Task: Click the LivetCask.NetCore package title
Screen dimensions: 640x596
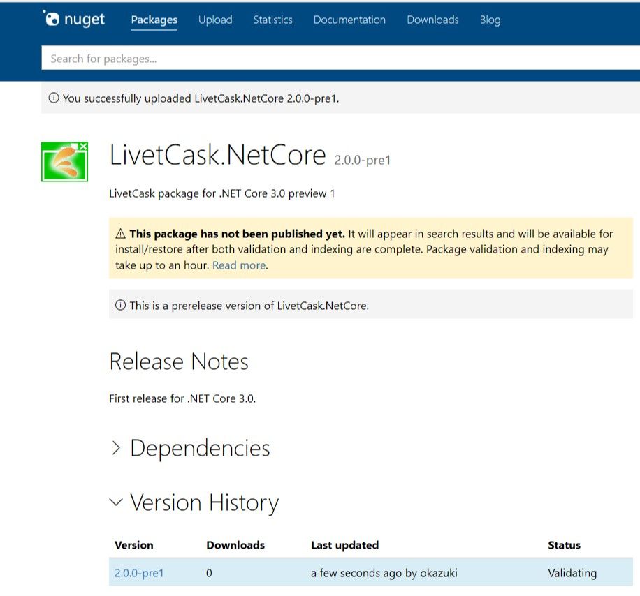Action: click(218, 155)
